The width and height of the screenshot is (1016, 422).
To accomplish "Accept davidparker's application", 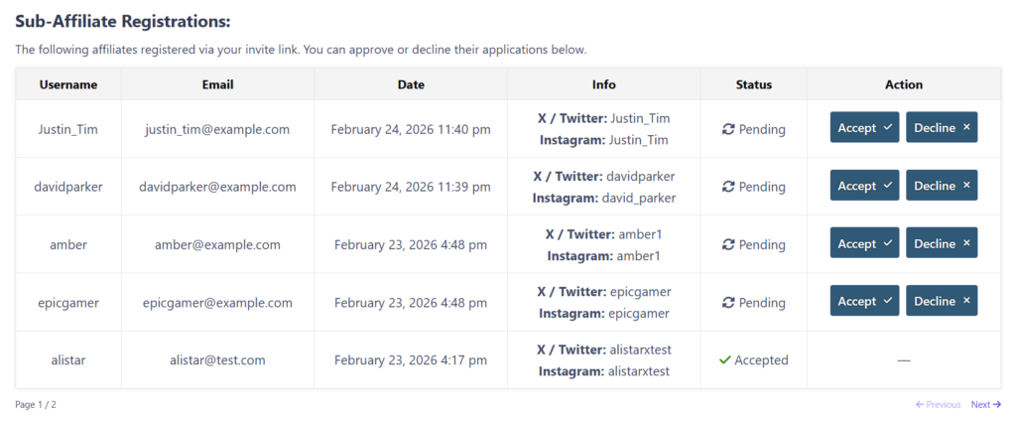I will [864, 186].
